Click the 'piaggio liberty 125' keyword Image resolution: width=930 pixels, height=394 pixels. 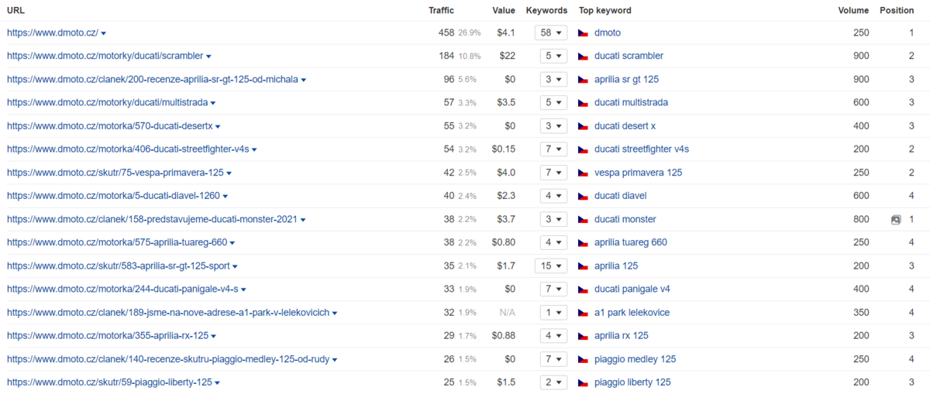633,382
